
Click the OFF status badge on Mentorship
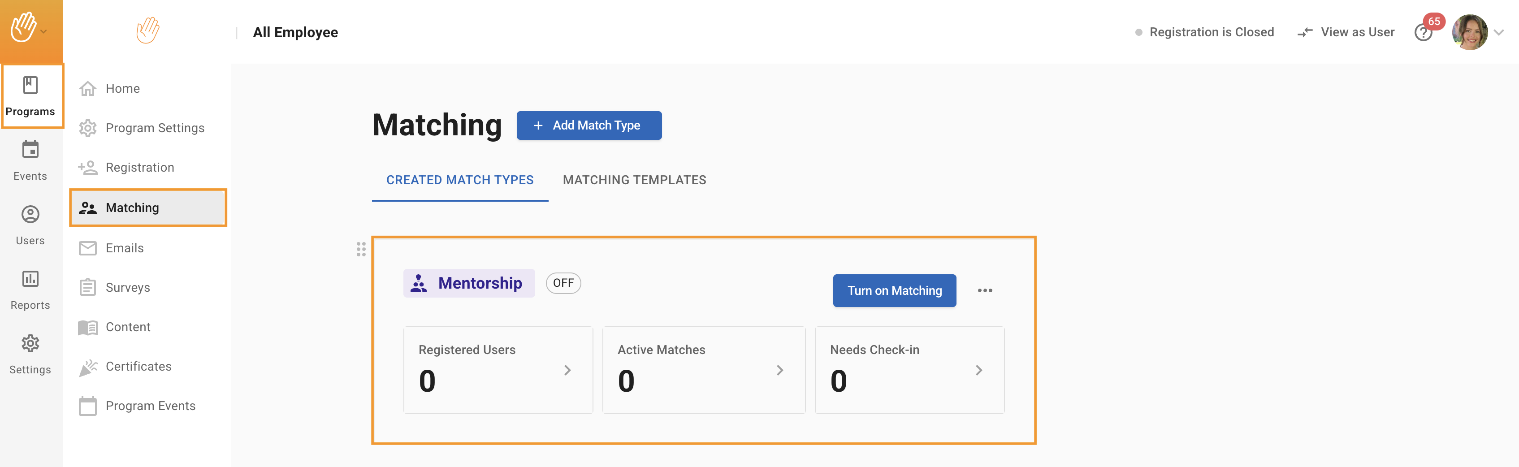(x=563, y=283)
